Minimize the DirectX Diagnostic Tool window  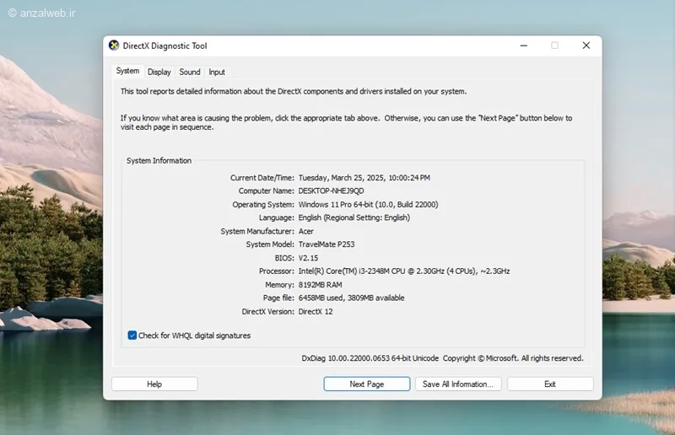click(x=523, y=46)
